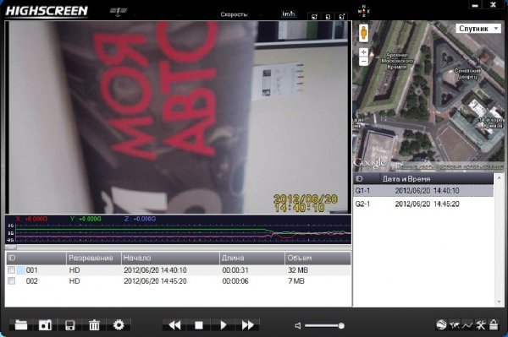Click the padlock lock icon
The width and height of the screenshot is (508, 337).
494,324
